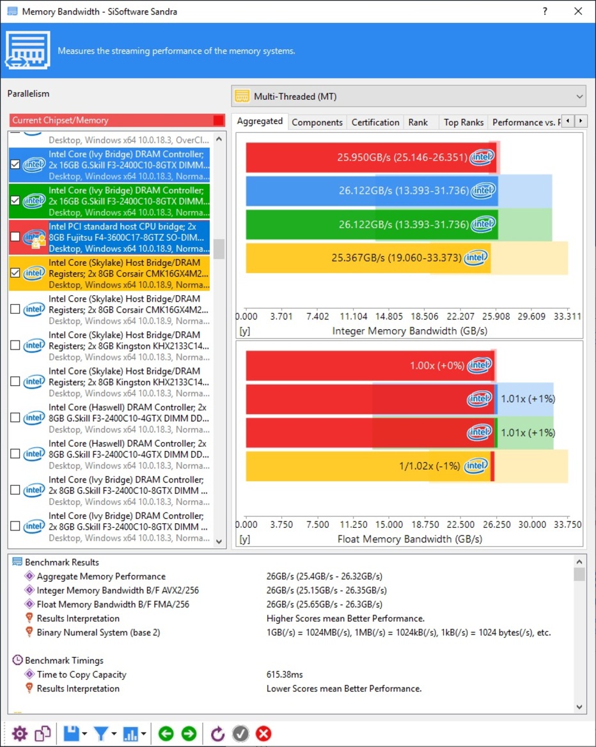Open the options gear in bottom toolbar
Image resolution: width=596 pixels, height=747 pixels.
point(20,734)
